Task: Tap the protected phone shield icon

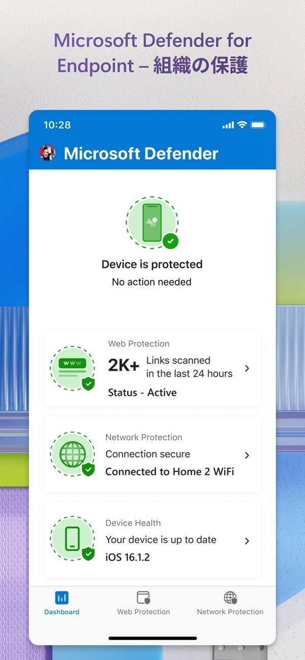Action: pyautogui.click(x=152, y=223)
